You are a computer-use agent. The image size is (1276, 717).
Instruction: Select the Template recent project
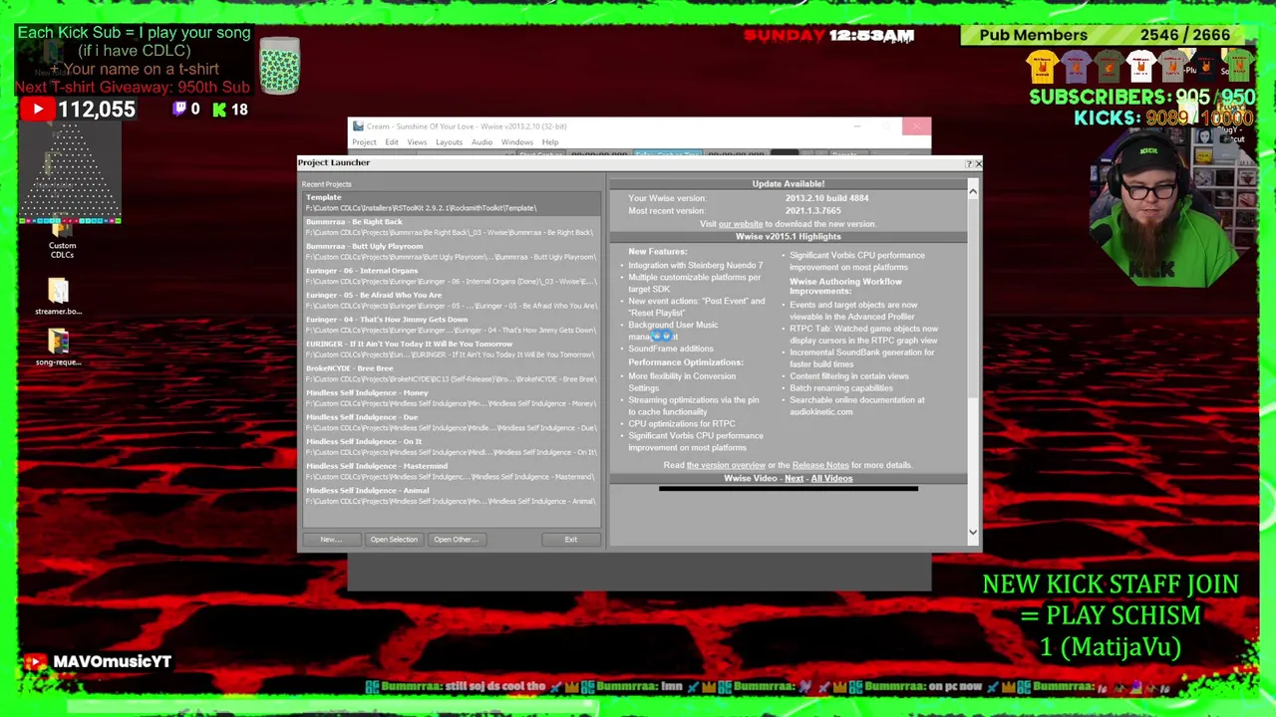click(x=451, y=202)
